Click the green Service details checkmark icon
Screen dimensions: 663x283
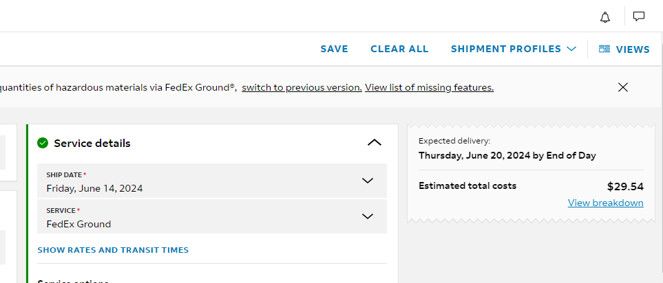(42, 143)
